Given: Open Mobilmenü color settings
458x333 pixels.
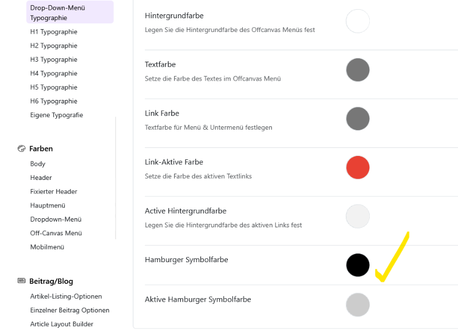Looking at the screenshot, I should pyautogui.click(x=47, y=247).
